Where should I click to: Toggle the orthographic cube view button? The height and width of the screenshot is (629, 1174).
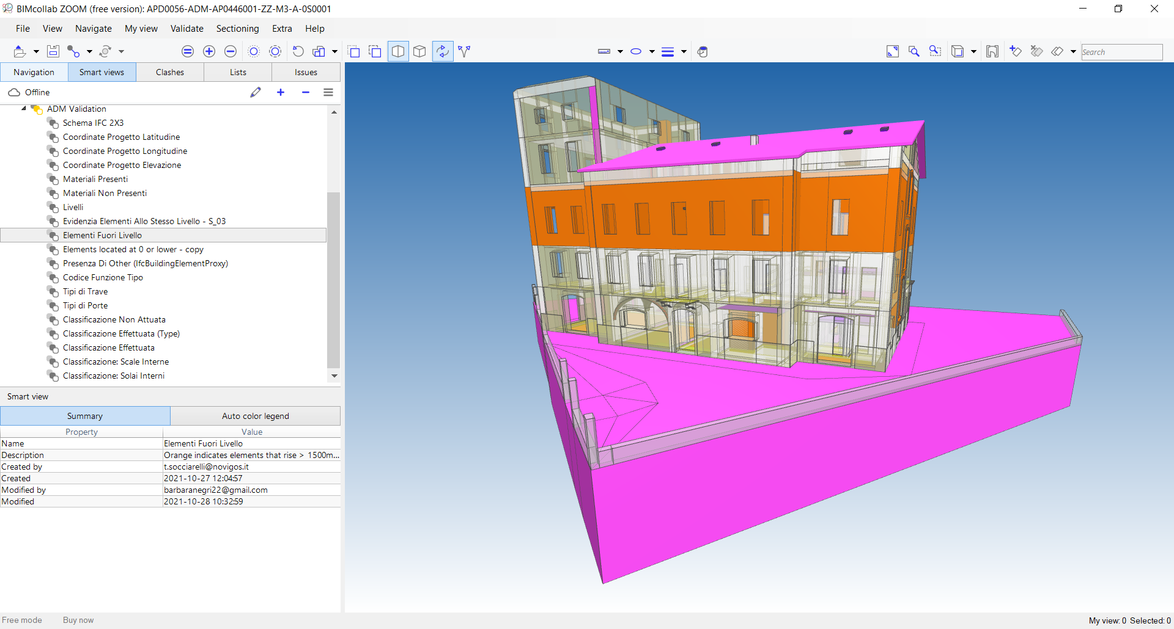click(419, 51)
